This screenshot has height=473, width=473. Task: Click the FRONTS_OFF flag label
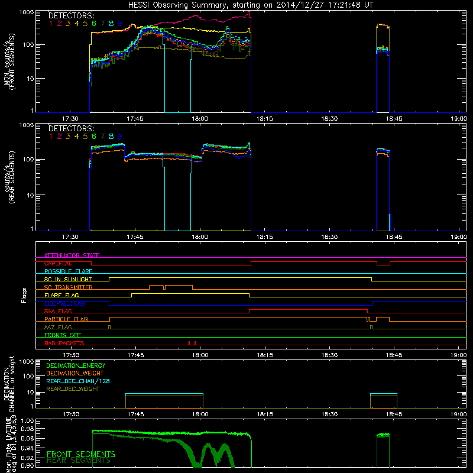(63, 335)
